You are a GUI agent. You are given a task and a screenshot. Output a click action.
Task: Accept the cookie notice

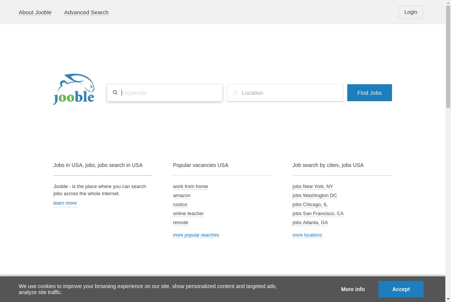point(401,289)
